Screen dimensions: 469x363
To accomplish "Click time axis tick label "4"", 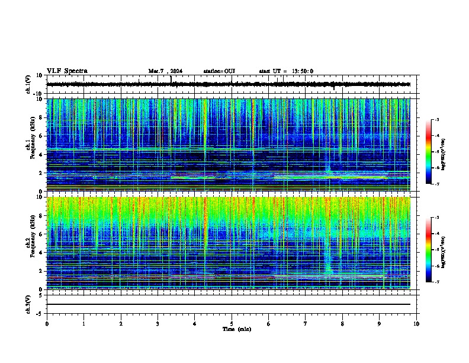I will (x=195, y=324).
